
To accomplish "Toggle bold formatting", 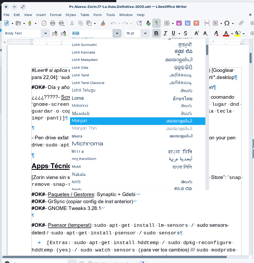I will coord(156,33).
